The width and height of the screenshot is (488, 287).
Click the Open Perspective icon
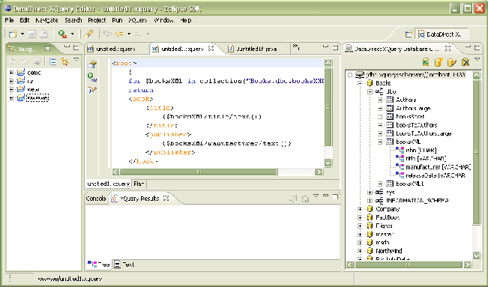(x=409, y=34)
